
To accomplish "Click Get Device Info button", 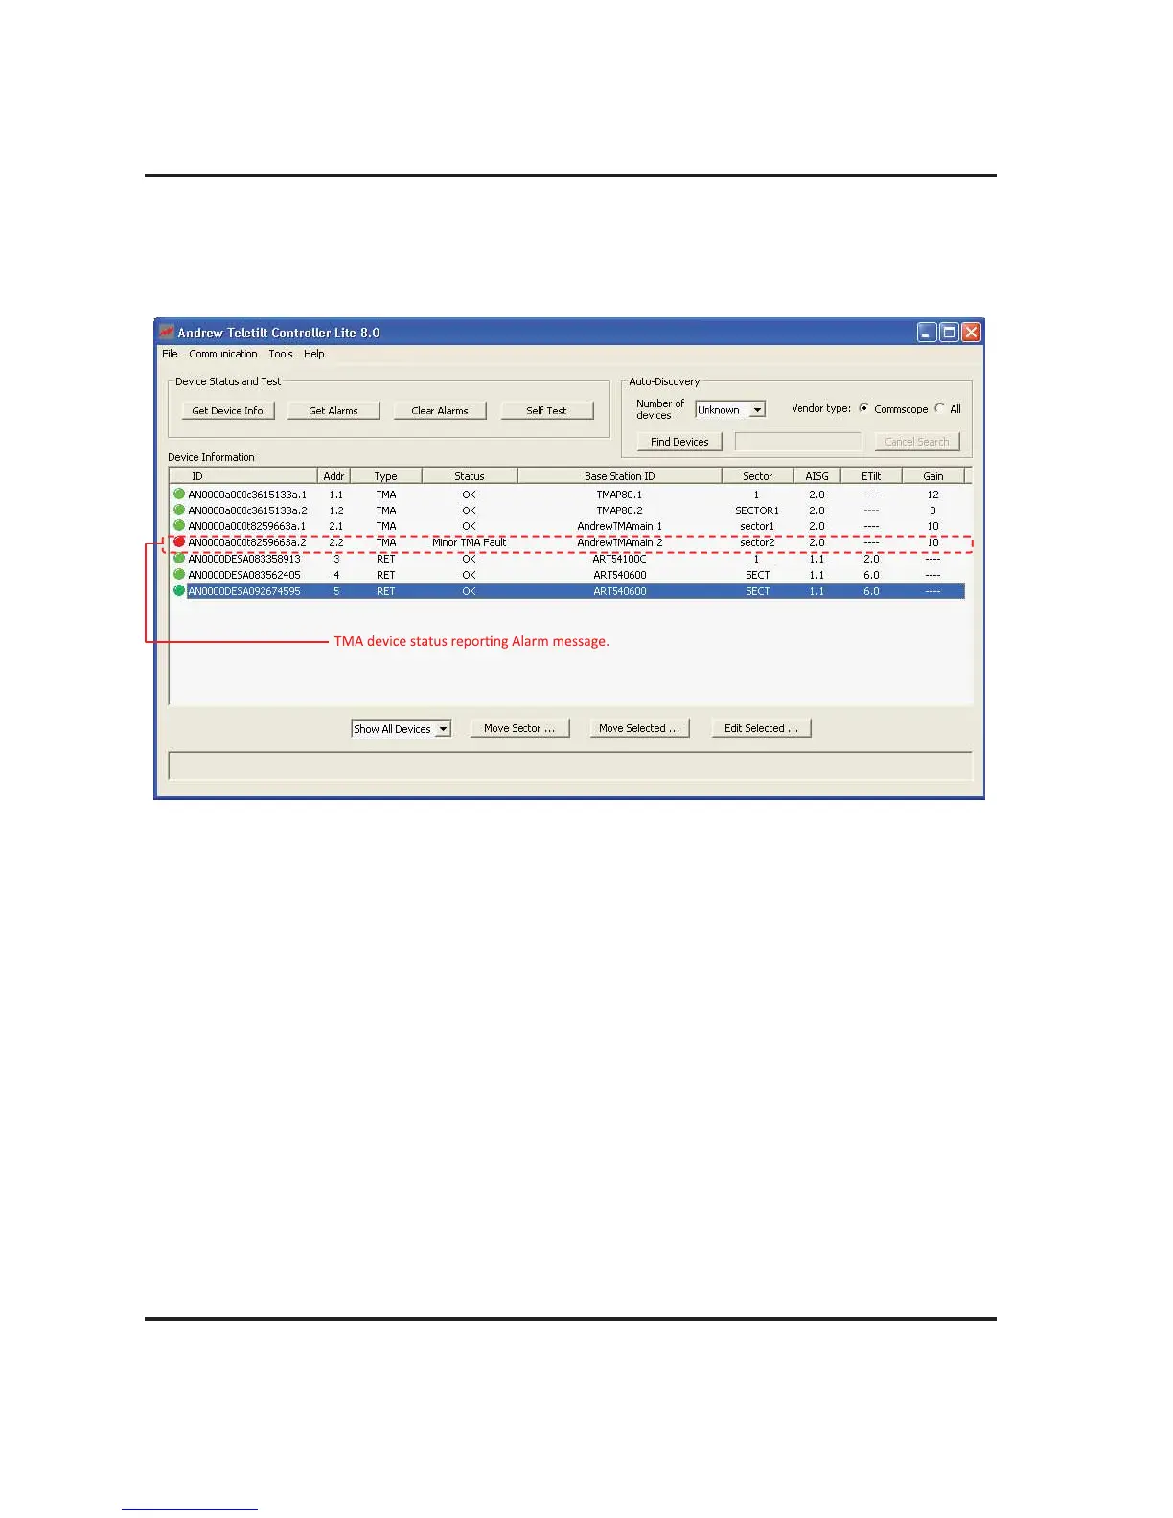I will click(228, 410).
